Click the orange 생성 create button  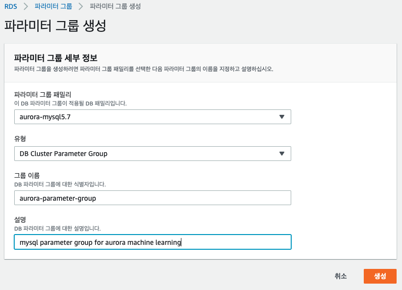coord(379,276)
